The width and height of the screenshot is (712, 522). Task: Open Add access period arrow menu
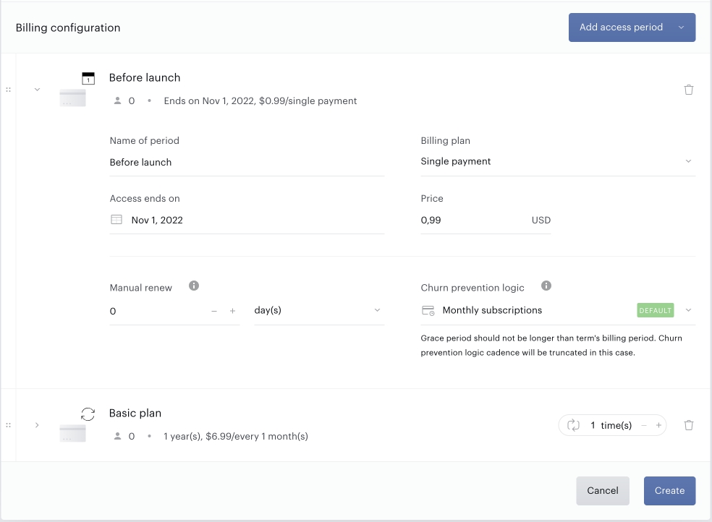tap(681, 27)
